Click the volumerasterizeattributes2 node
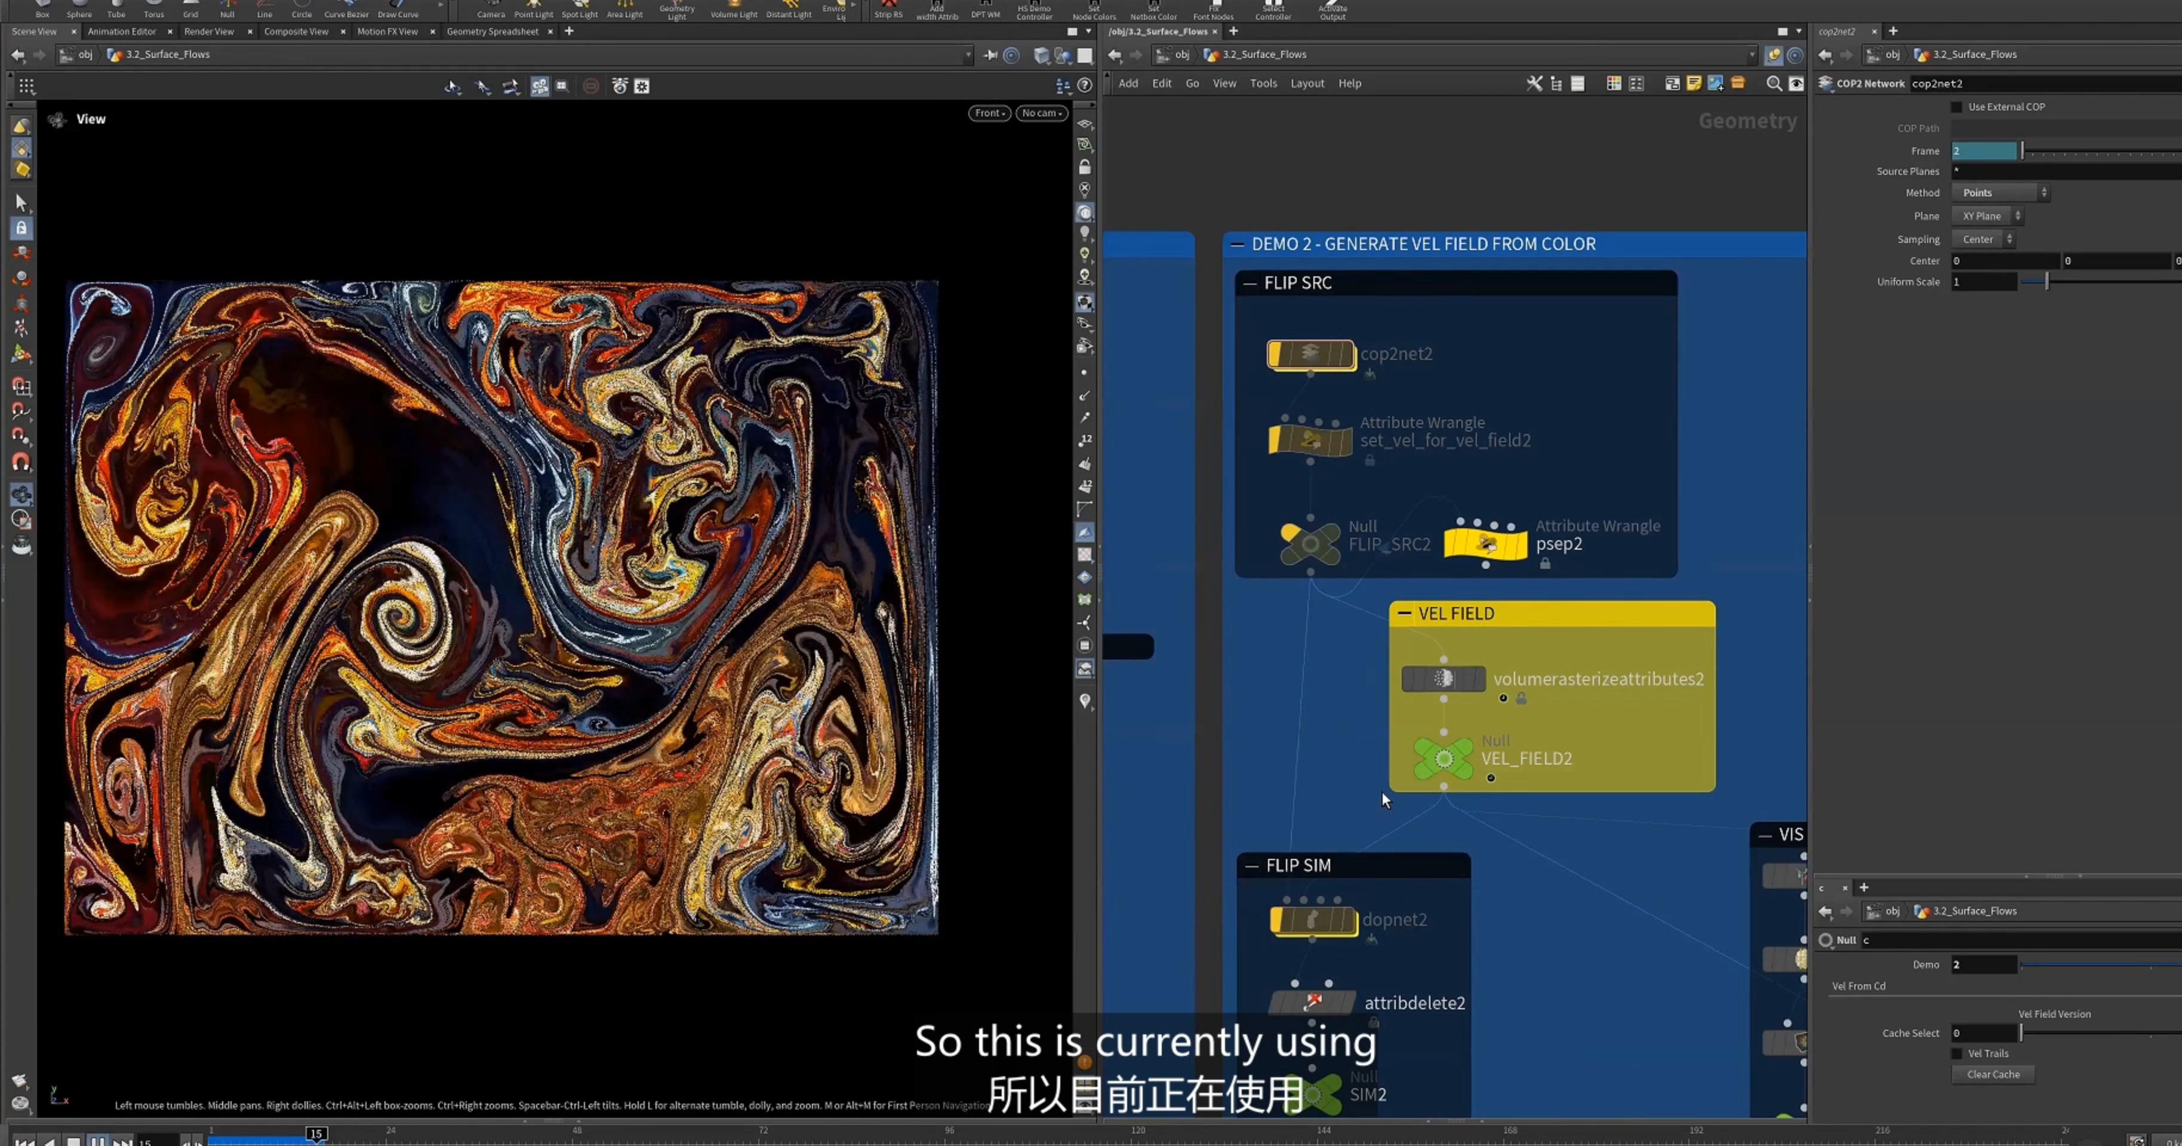The width and height of the screenshot is (2182, 1146). tap(1444, 679)
